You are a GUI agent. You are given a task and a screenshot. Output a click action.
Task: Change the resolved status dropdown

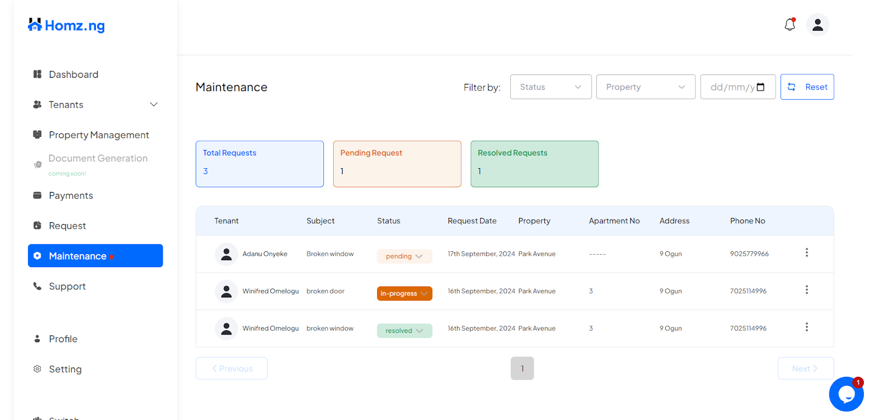(x=405, y=331)
